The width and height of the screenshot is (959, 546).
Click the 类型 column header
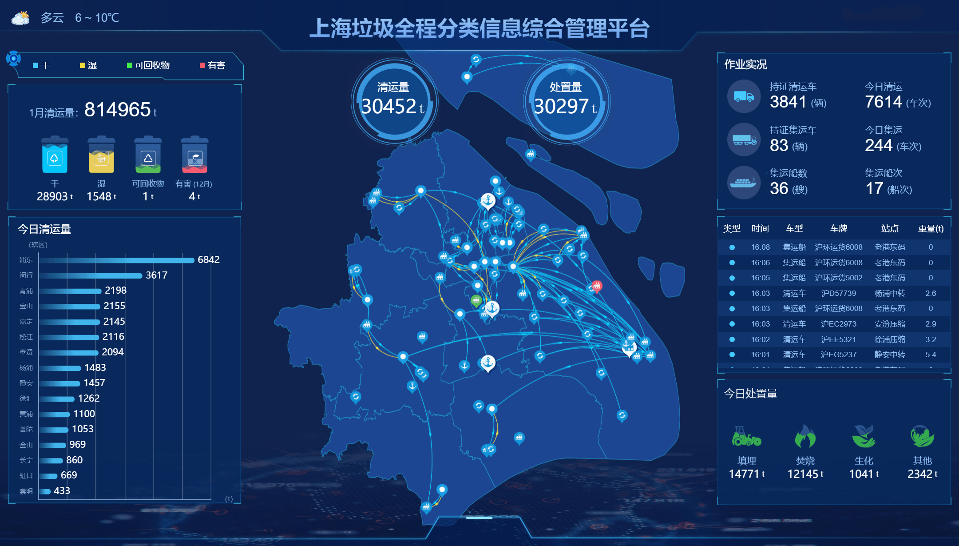[732, 228]
